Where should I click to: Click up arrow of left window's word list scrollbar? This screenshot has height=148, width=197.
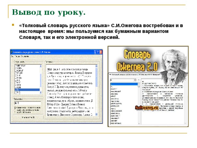[x=41, y=66]
